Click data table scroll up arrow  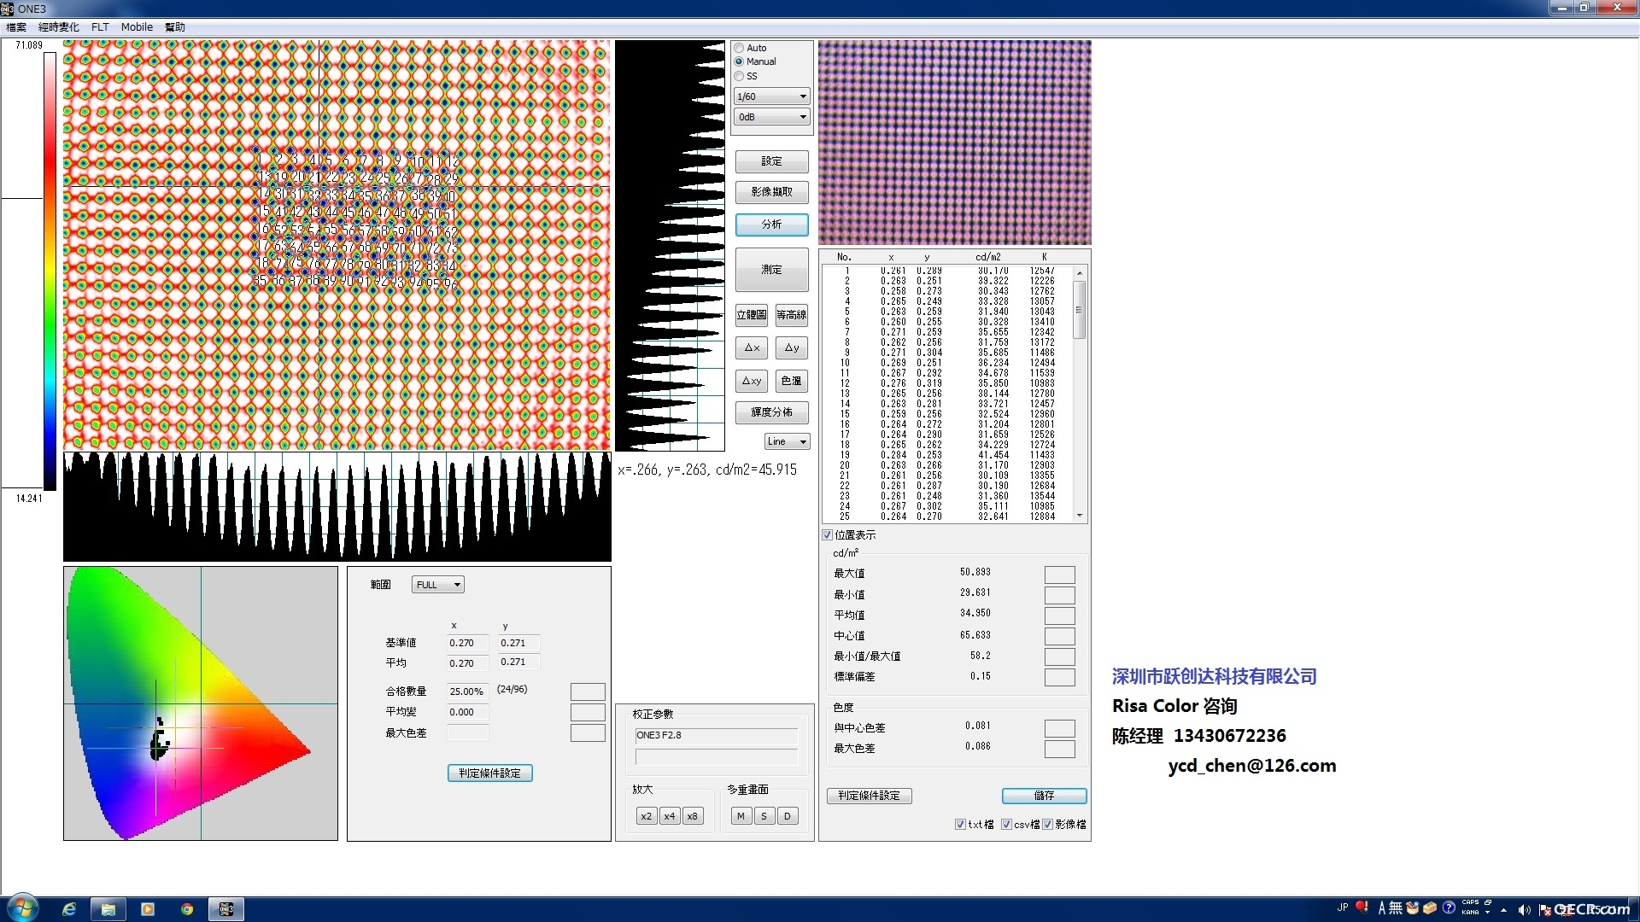pos(1080,273)
